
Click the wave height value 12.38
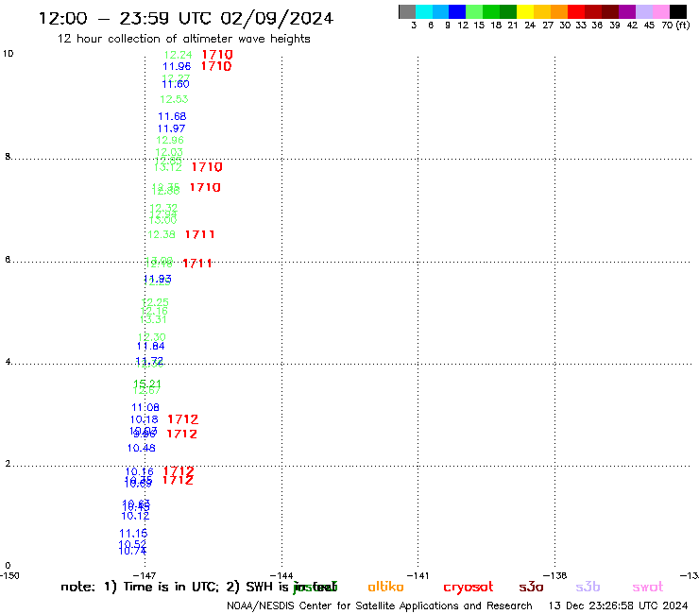[162, 234]
